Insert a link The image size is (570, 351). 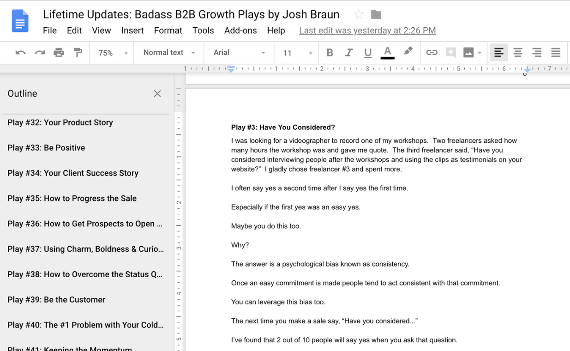pyautogui.click(x=432, y=52)
